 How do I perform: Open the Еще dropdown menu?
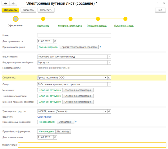160,10
